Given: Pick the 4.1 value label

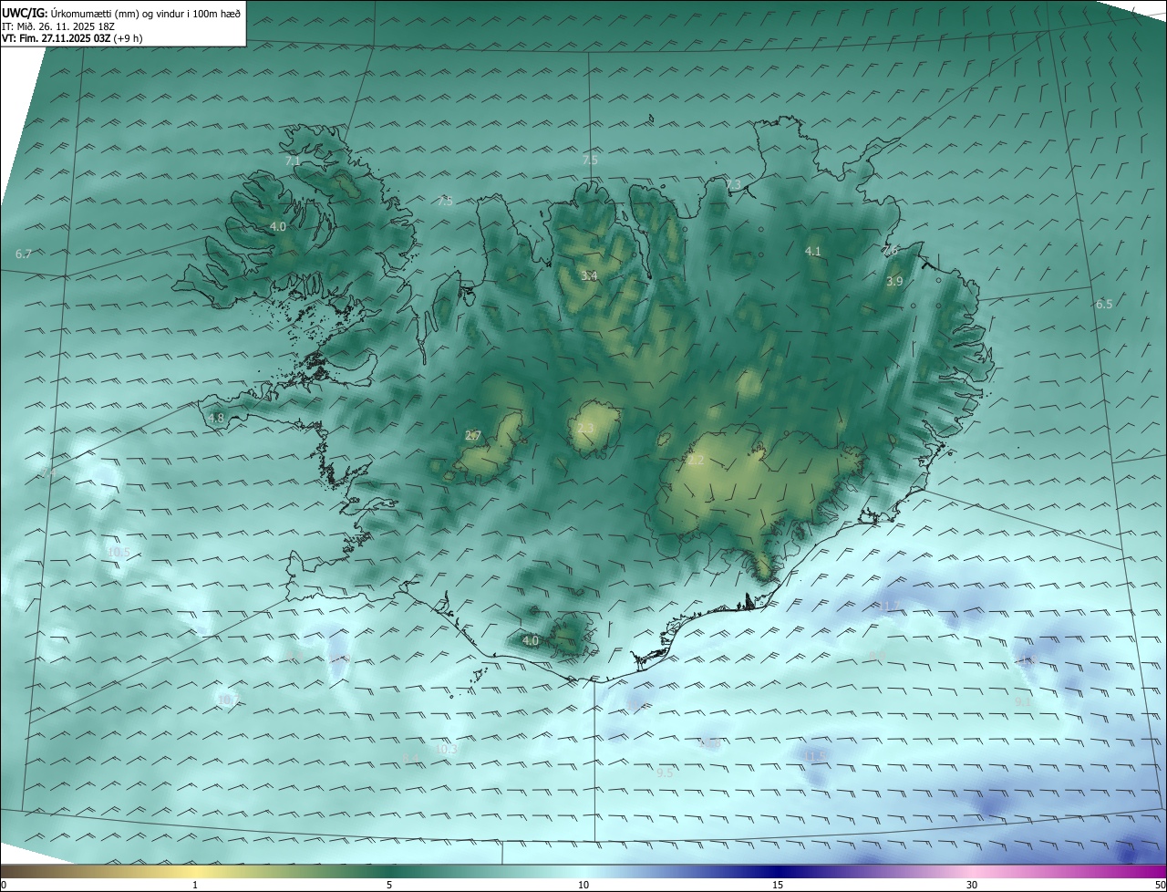Looking at the screenshot, I should [x=813, y=251].
